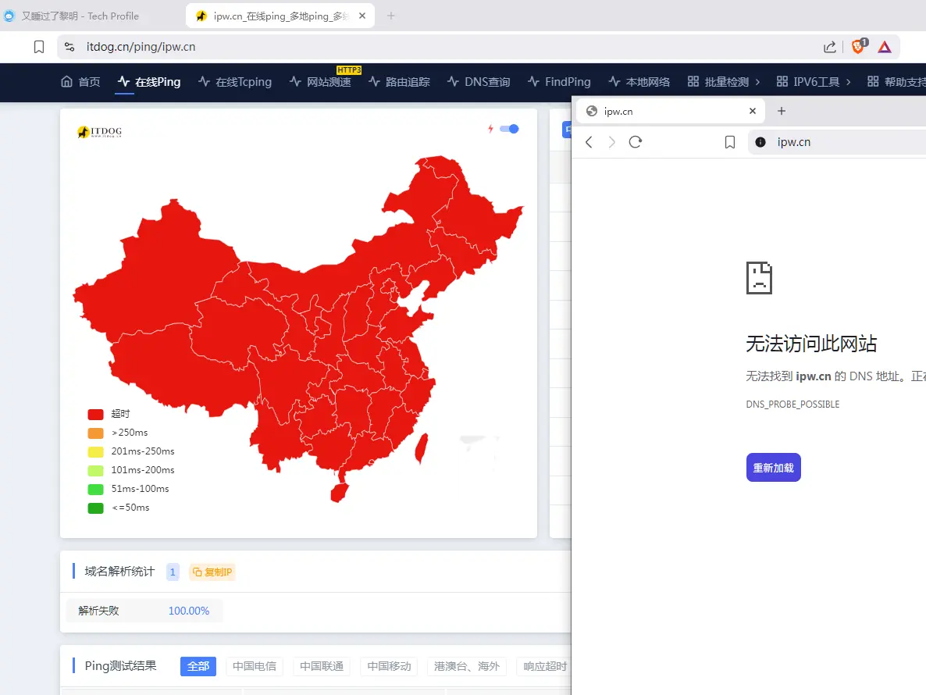The width and height of the screenshot is (926, 695).
Task: Expand the IPV6工具 dropdown menu
Action: [814, 82]
